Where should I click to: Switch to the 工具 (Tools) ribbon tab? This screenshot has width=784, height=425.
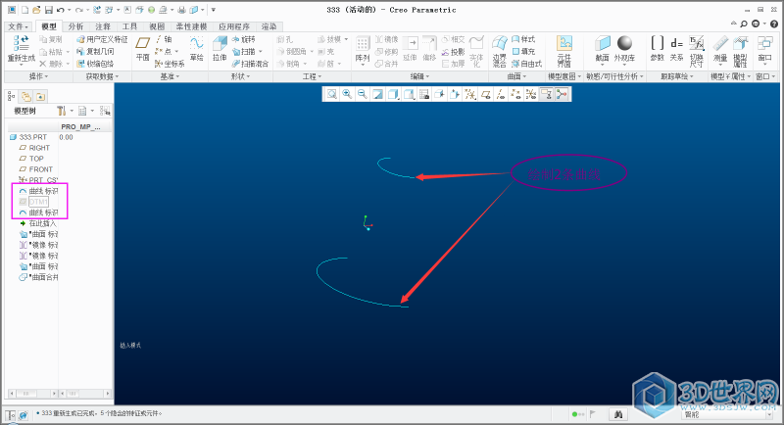[x=129, y=26]
